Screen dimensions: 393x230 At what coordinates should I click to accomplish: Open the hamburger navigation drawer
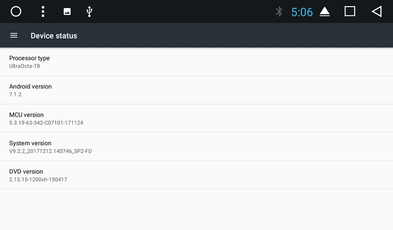[x=14, y=35]
